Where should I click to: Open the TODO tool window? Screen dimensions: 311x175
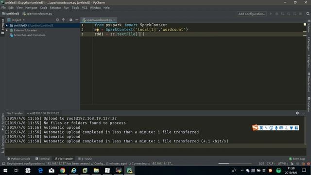(85, 159)
